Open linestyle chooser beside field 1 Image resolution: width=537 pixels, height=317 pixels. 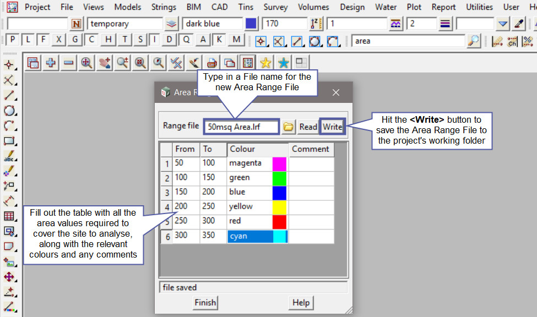[395, 24]
